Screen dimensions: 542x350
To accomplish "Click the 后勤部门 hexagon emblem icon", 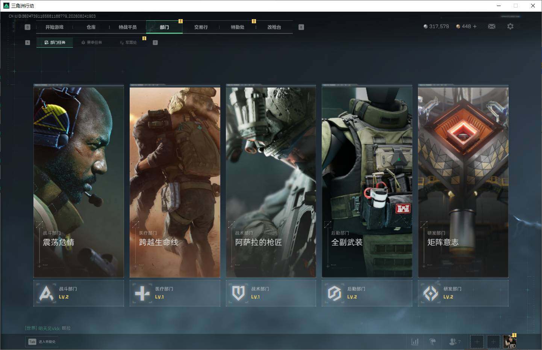I will [334, 293].
